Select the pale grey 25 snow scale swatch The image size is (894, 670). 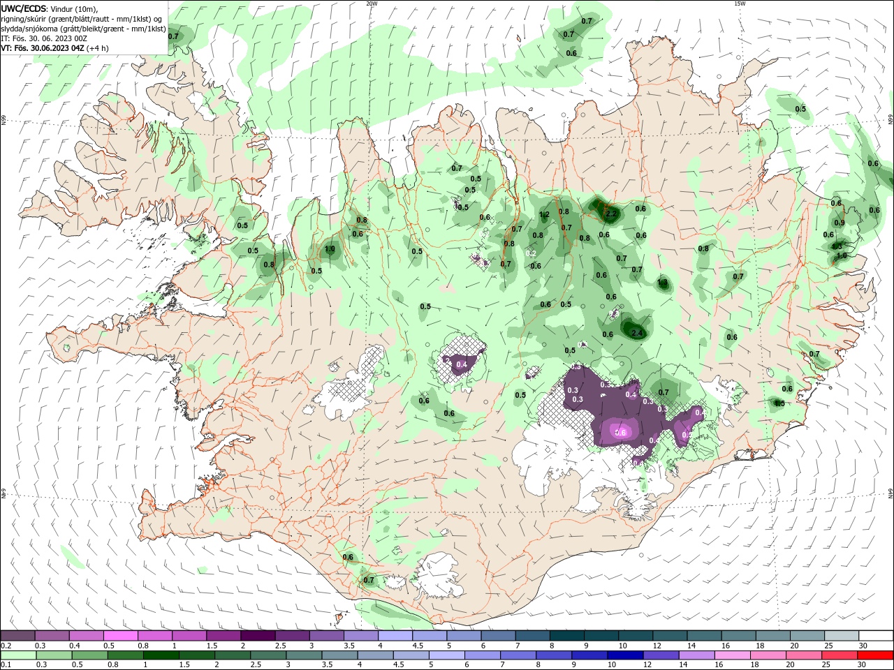841,636
